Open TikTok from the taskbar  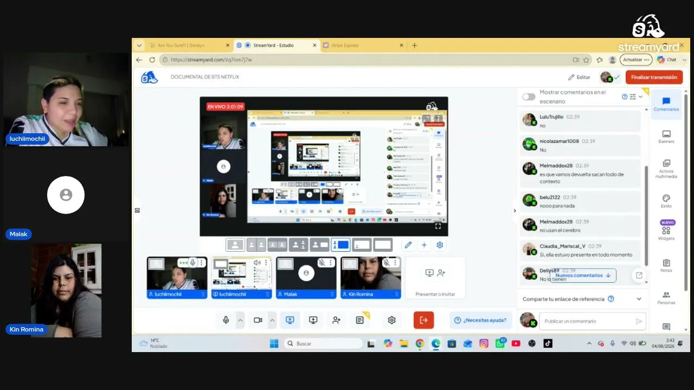pos(548,343)
